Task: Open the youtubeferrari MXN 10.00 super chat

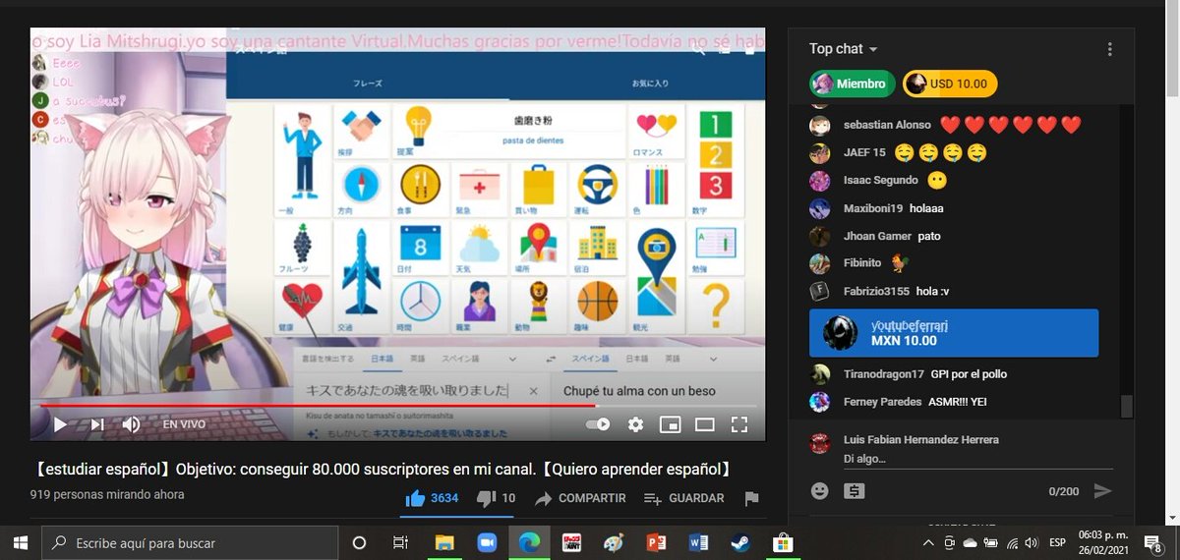Action: click(x=954, y=333)
